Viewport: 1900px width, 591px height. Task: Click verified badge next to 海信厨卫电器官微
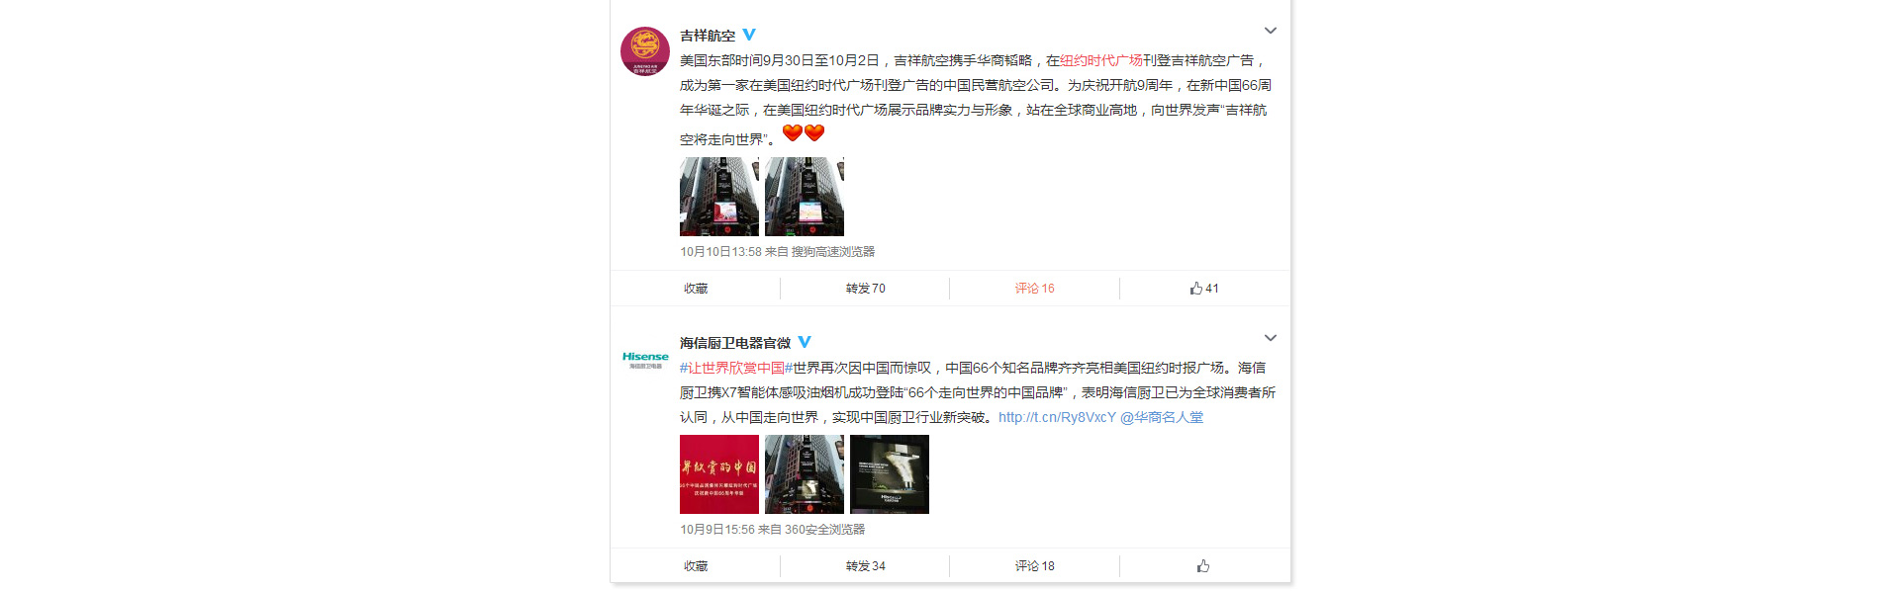click(805, 342)
